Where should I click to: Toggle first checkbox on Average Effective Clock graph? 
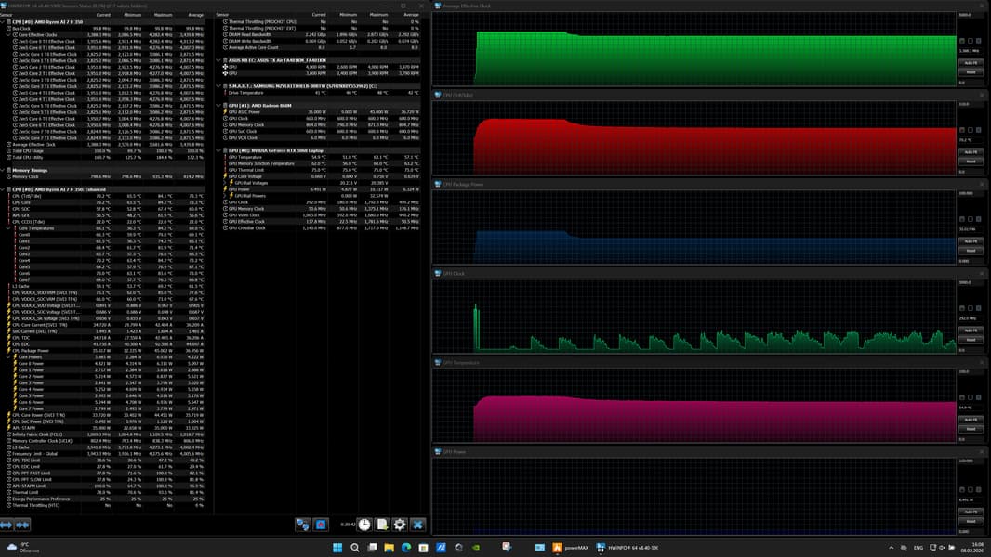point(962,41)
